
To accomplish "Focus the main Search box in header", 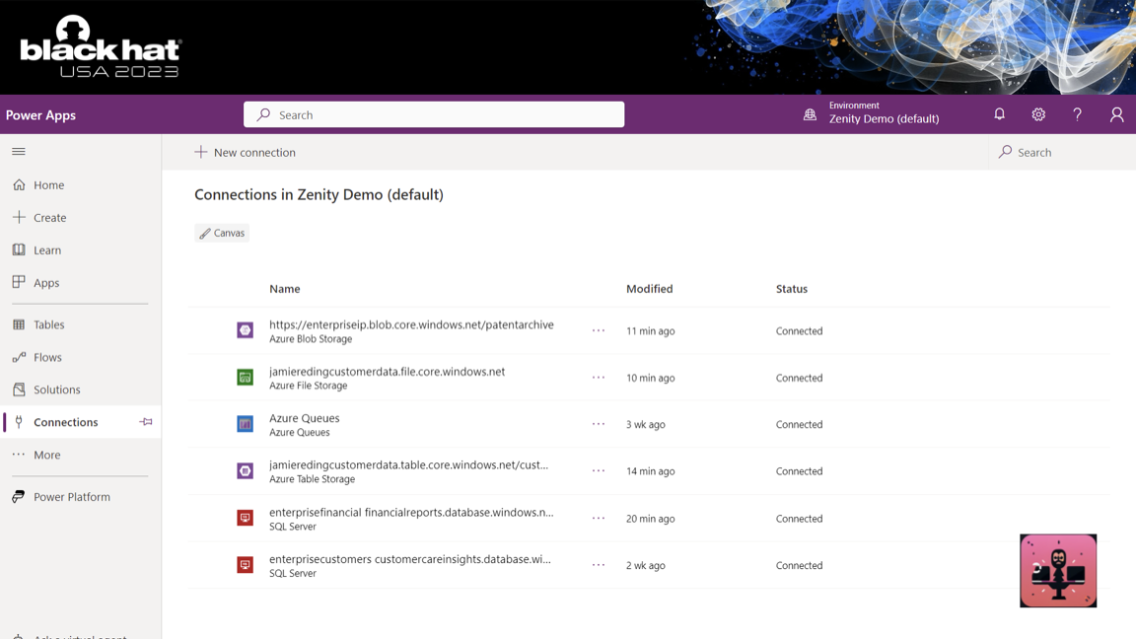I will pos(434,114).
